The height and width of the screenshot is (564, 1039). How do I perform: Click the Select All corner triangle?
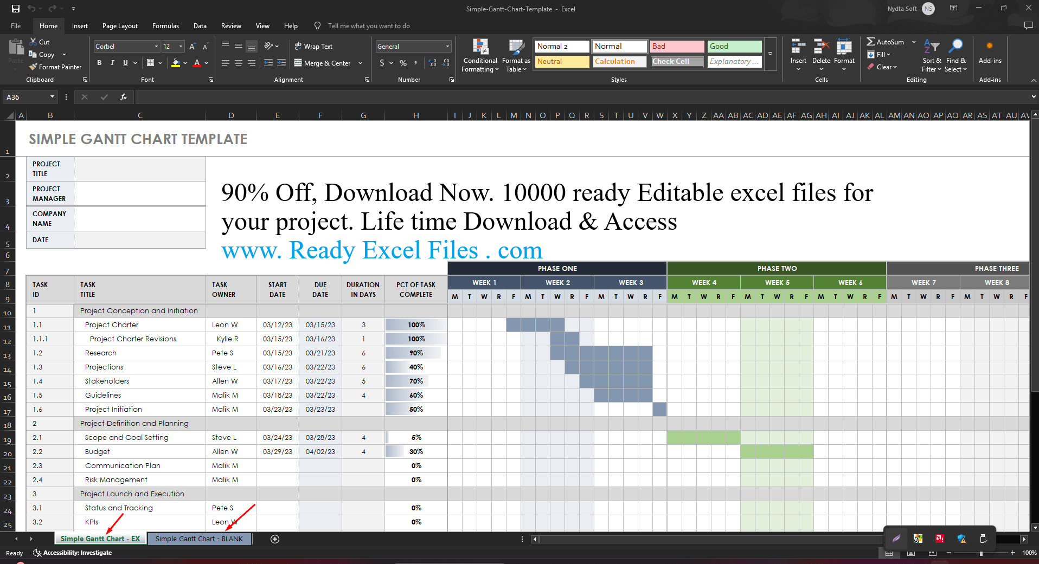pos(10,115)
